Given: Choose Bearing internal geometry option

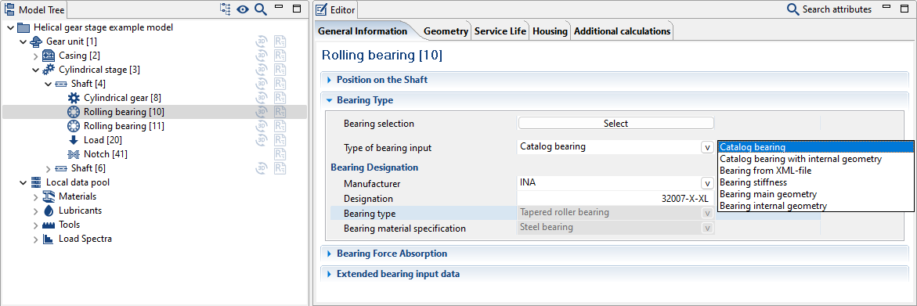Looking at the screenshot, I should tap(816, 206).
